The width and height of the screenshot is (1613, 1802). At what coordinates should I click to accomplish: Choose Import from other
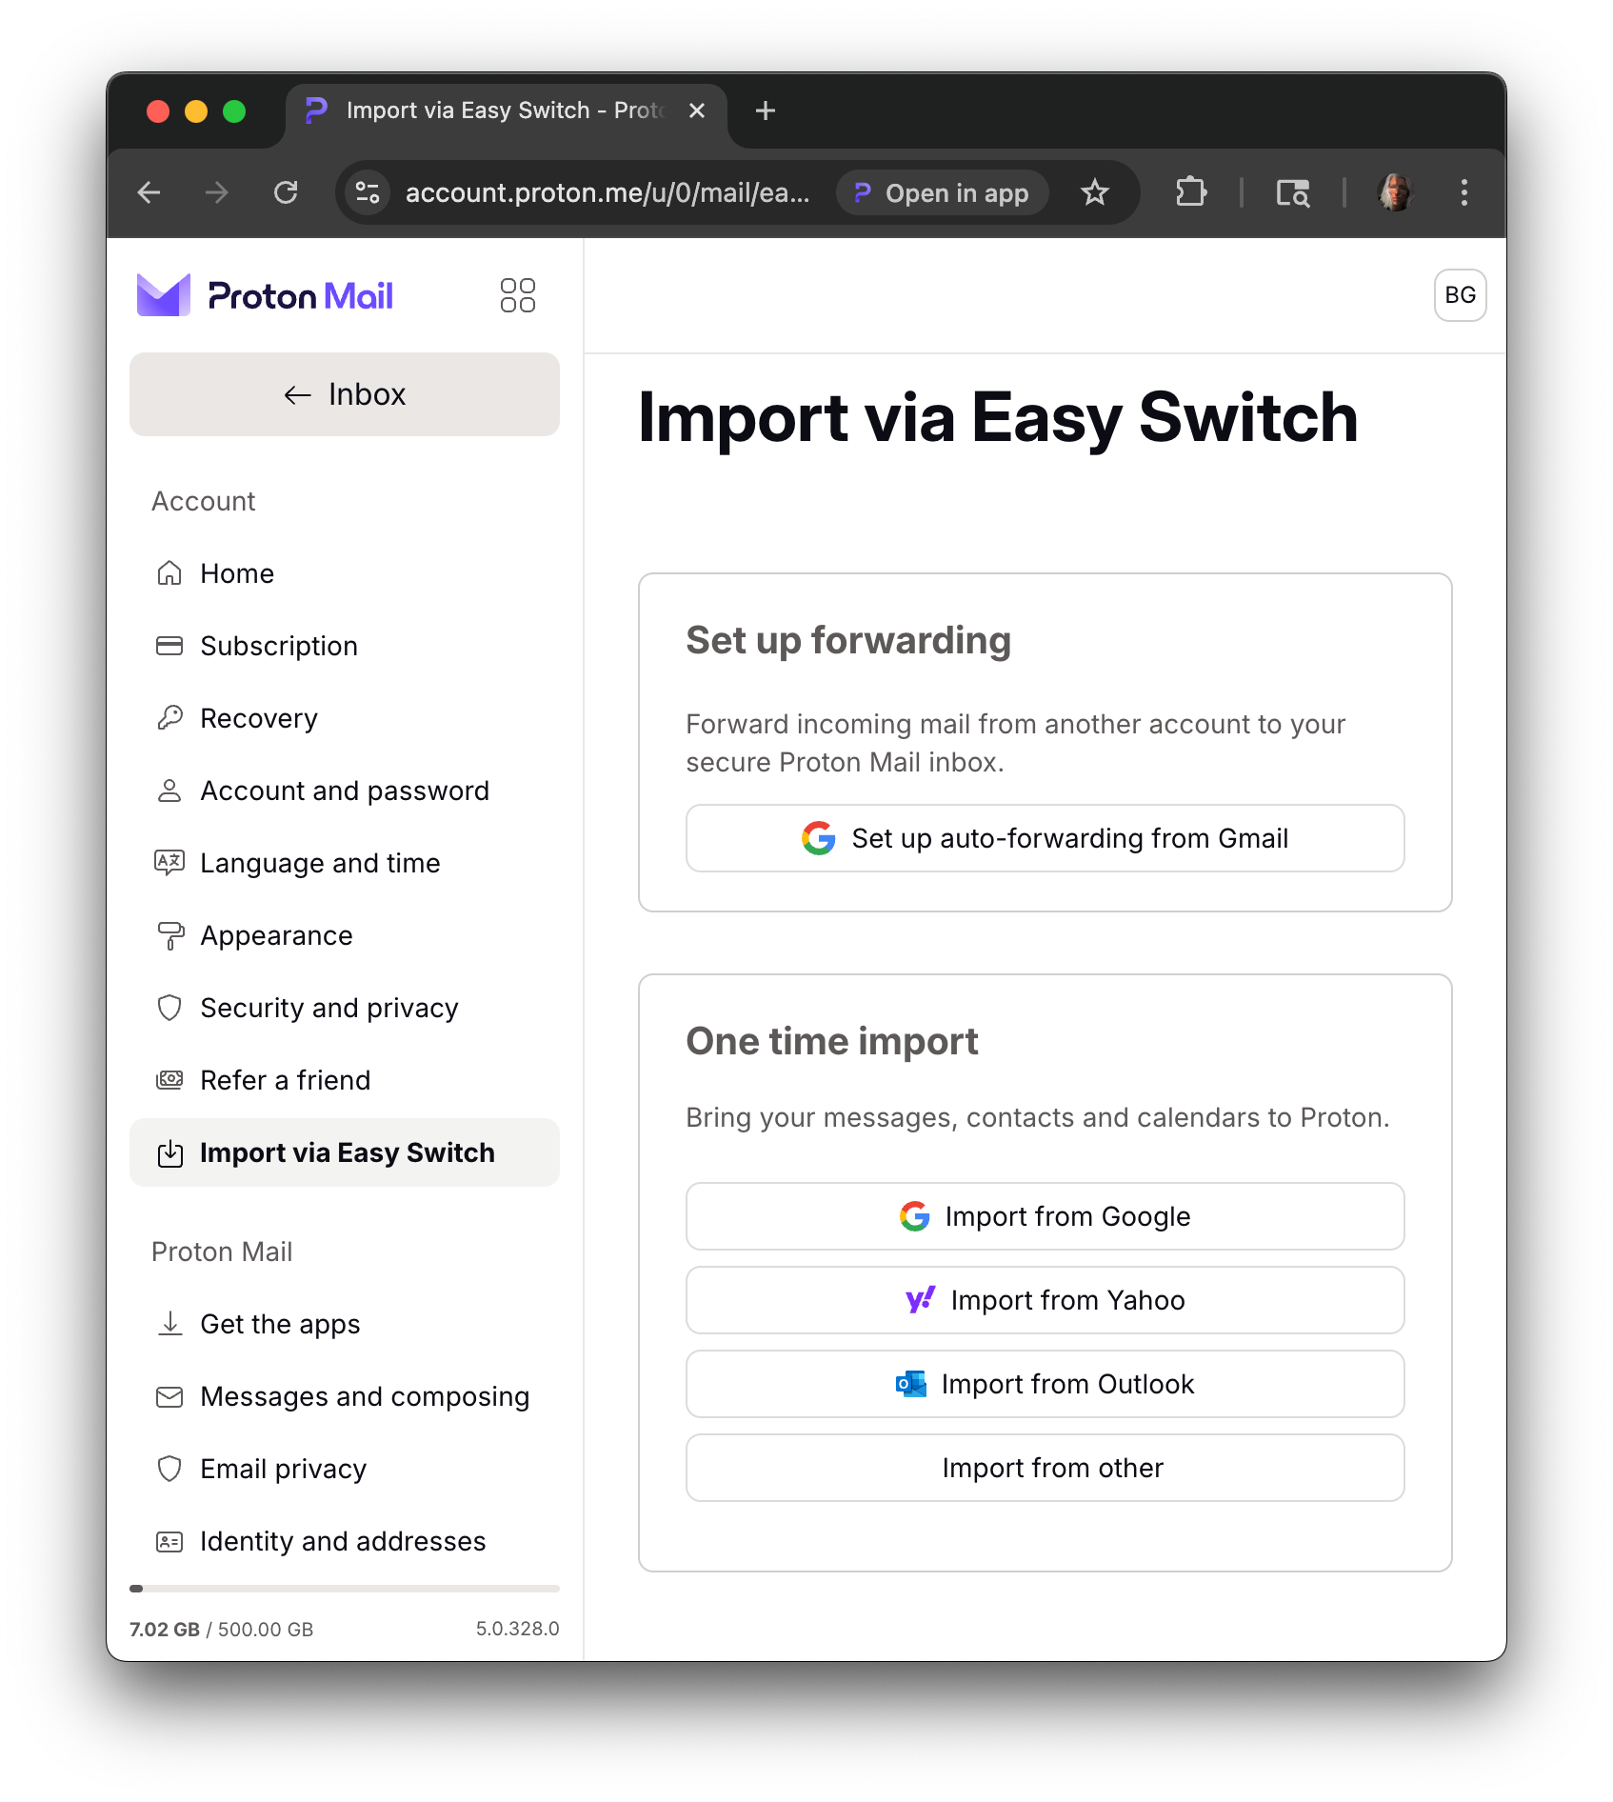coord(1045,1468)
